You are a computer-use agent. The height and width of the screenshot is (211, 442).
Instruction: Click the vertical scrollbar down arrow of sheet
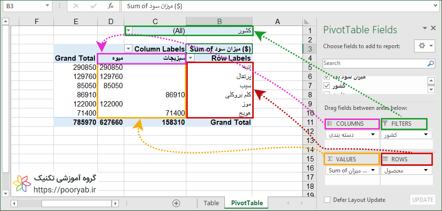(x=6, y=193)
